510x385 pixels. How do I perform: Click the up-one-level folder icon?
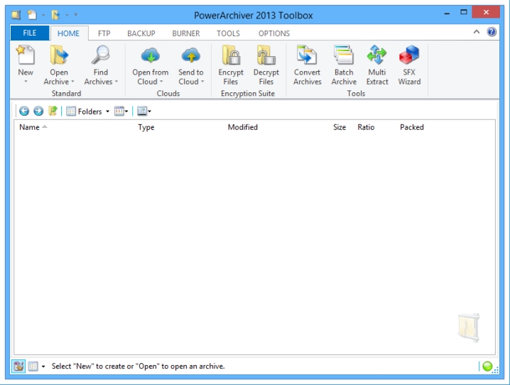[53, 112]
